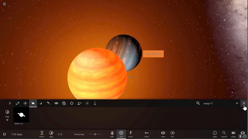Image resolution: width=248 pixels, height=139 pixels.
Task: Open the timer hourglass tool
Action: [x=42, y=134]
